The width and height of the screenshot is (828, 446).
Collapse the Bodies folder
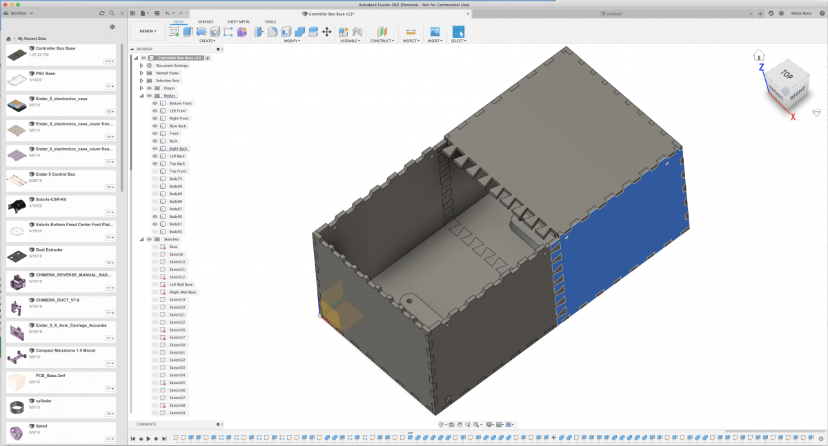[x=141, y=96]
